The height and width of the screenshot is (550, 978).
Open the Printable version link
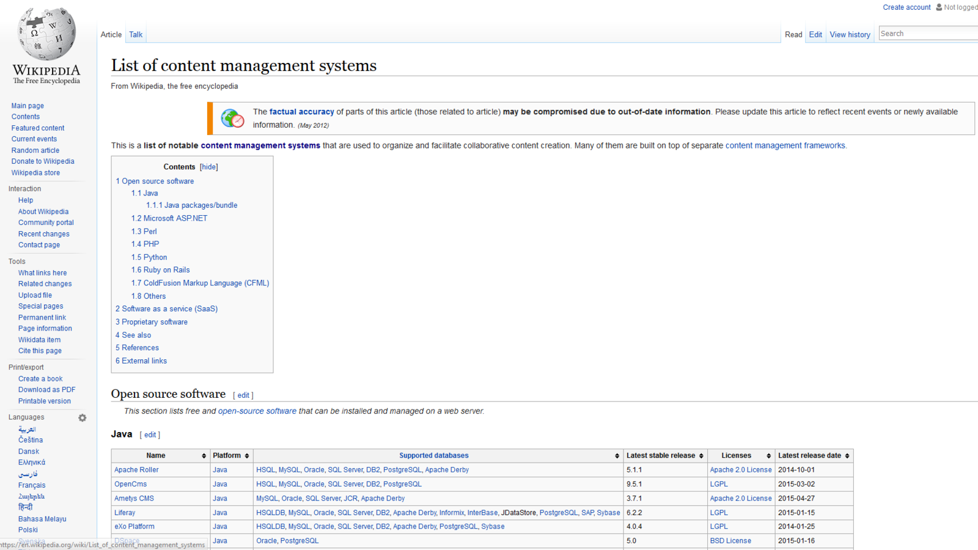[x=45, y=402]
